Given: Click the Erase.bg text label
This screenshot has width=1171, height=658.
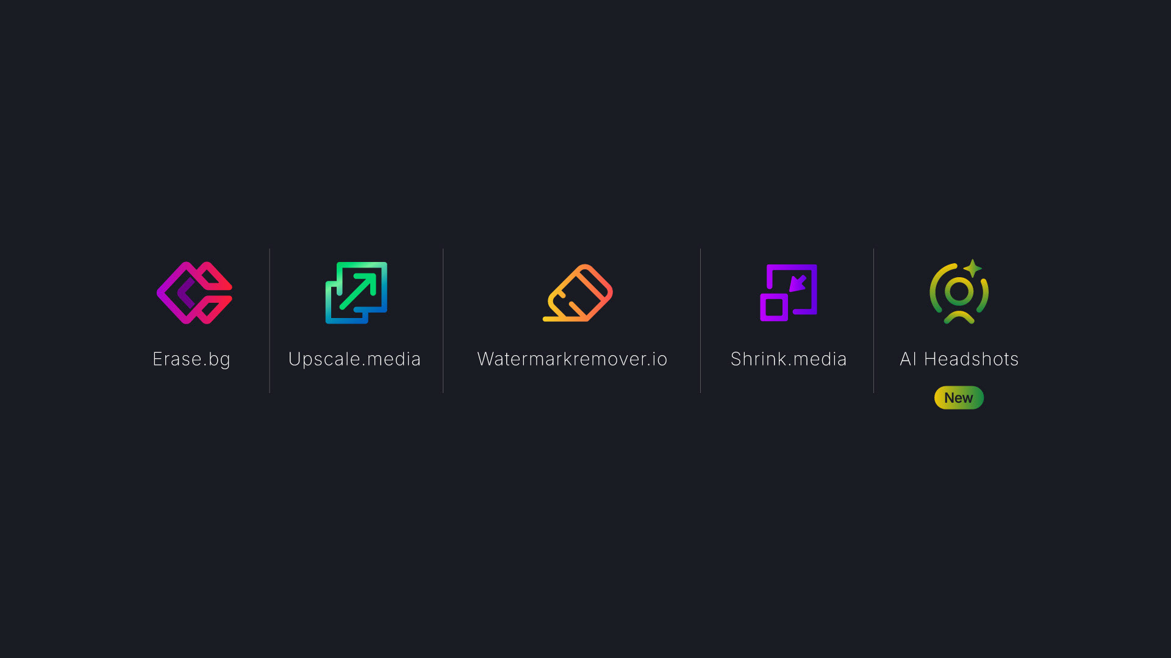Looking at the screenshot, I should pos(192,359).
